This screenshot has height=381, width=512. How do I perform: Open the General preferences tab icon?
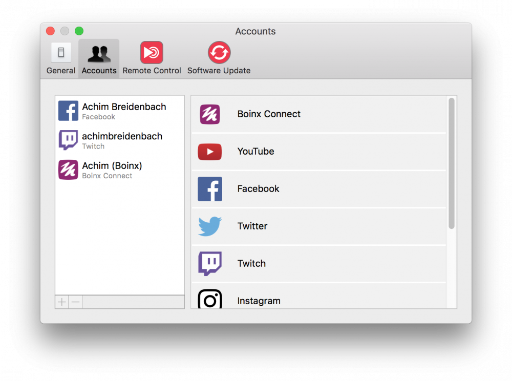click(61, 53)
